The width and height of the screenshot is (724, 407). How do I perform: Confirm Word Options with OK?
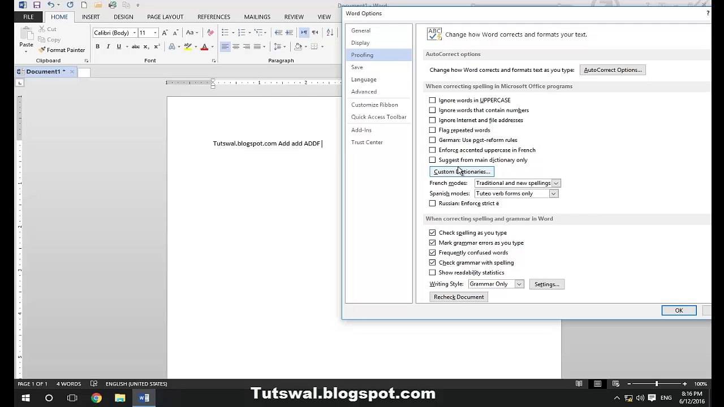coord(679,310)
